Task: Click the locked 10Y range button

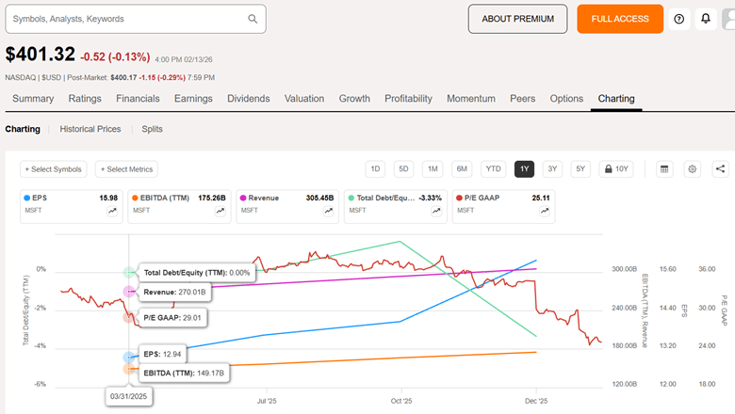Action: coord(617,169)
